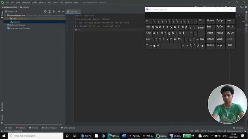This screenshot has height=139, width=248.
Task: Open Word from the taskbar
Action: (124, 136)
